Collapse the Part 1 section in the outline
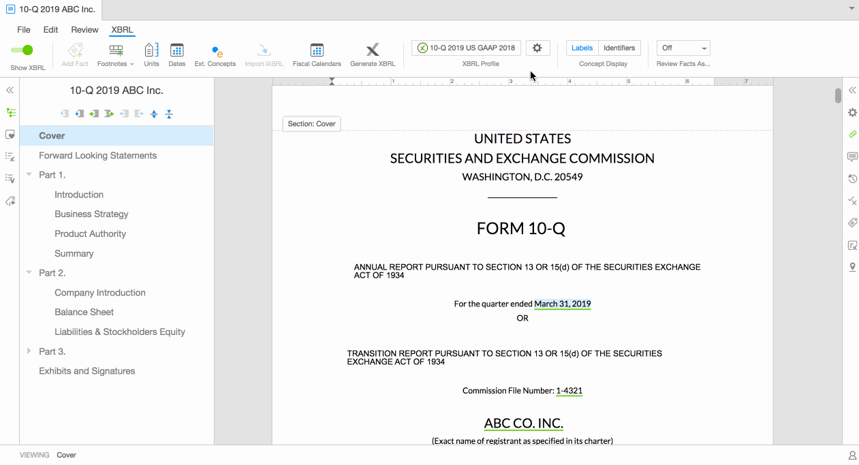859x465 pixels. (x=29, y=174)
